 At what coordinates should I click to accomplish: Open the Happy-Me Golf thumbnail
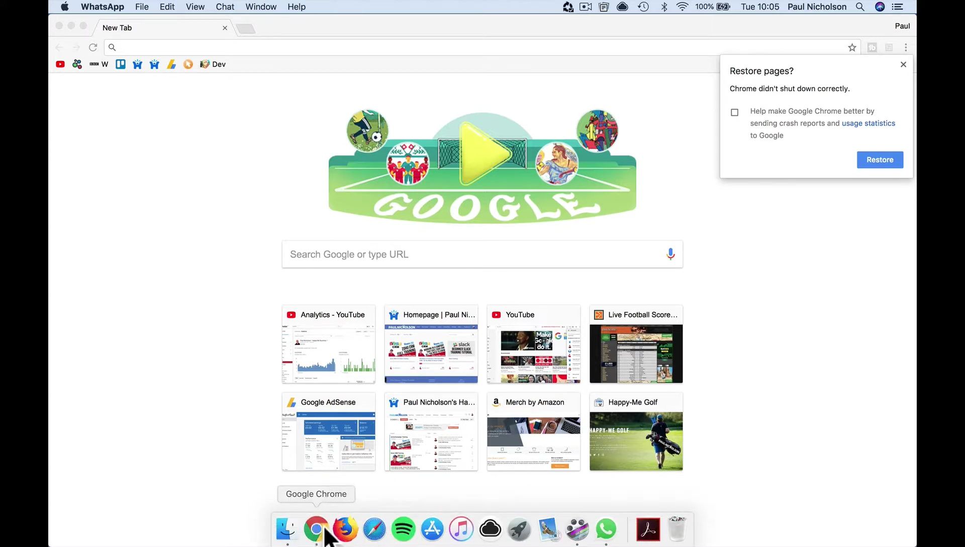[636, 432]
